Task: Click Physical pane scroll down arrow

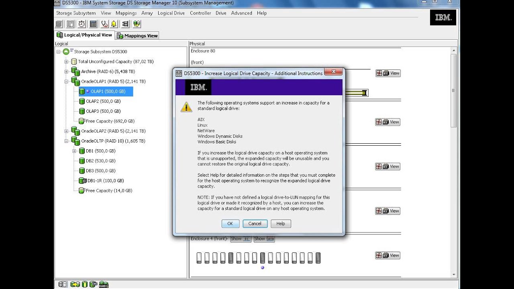Action: (454, 275)
